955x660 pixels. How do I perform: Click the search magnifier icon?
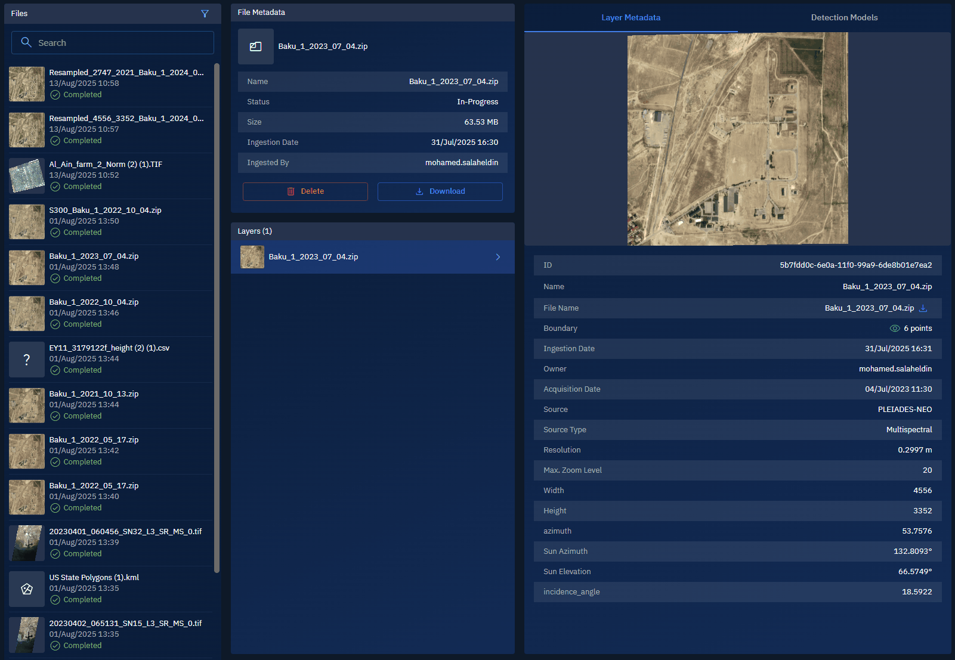[26, 42]
